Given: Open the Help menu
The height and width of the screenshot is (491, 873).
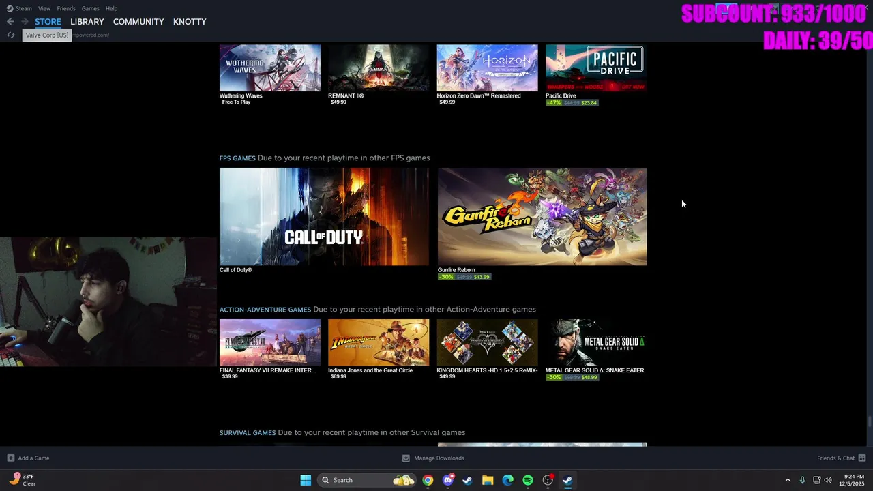Looking at the screenshot, I should click(111, 8).
